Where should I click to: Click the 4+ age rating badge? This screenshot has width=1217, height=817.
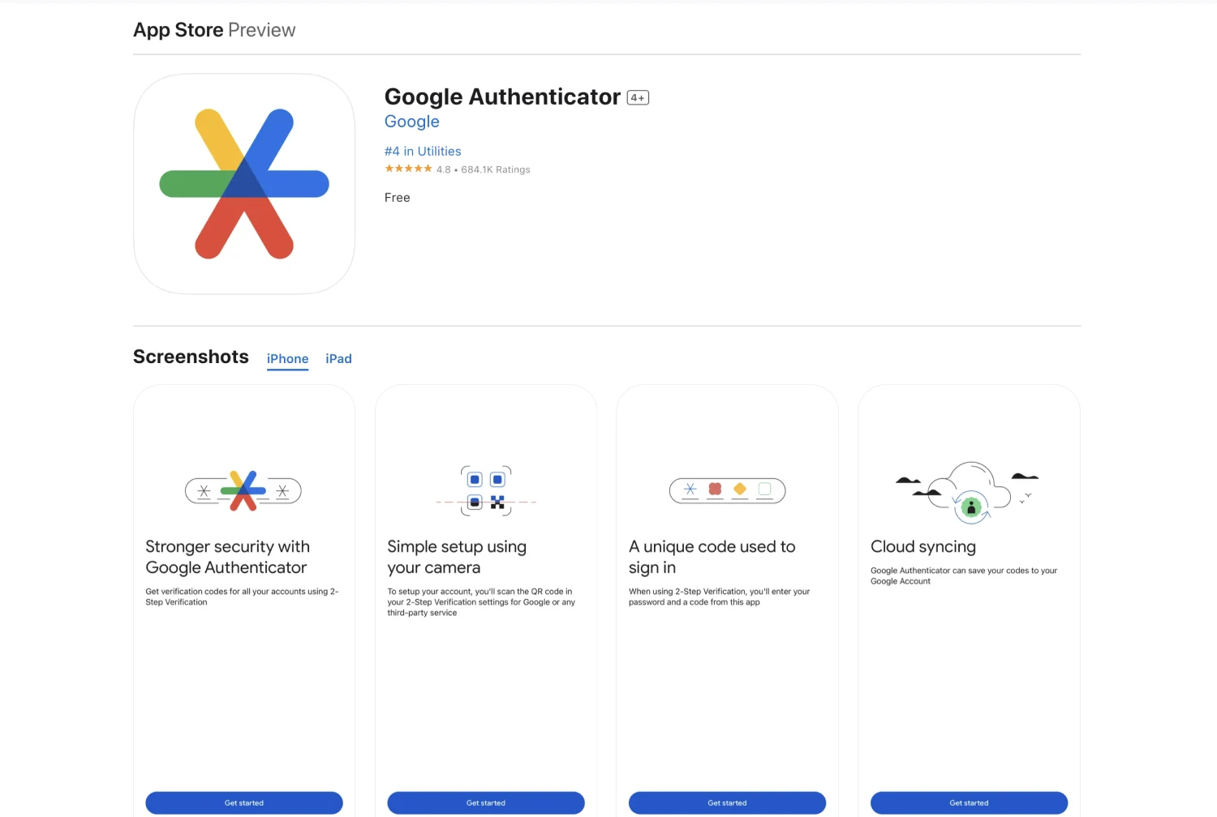pos(638,98)
